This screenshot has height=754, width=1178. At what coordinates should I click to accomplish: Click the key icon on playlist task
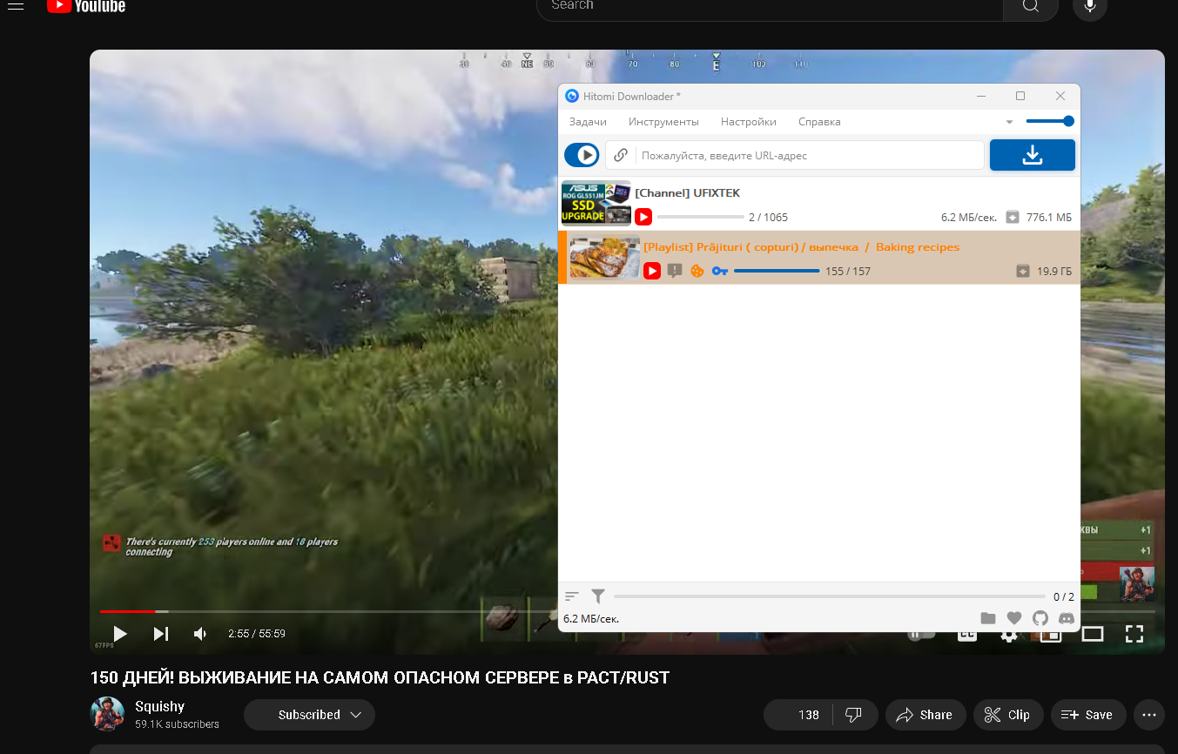coord(719,271)
